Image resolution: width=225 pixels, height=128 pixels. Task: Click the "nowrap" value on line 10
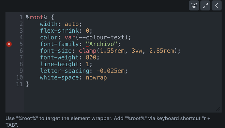96,78
